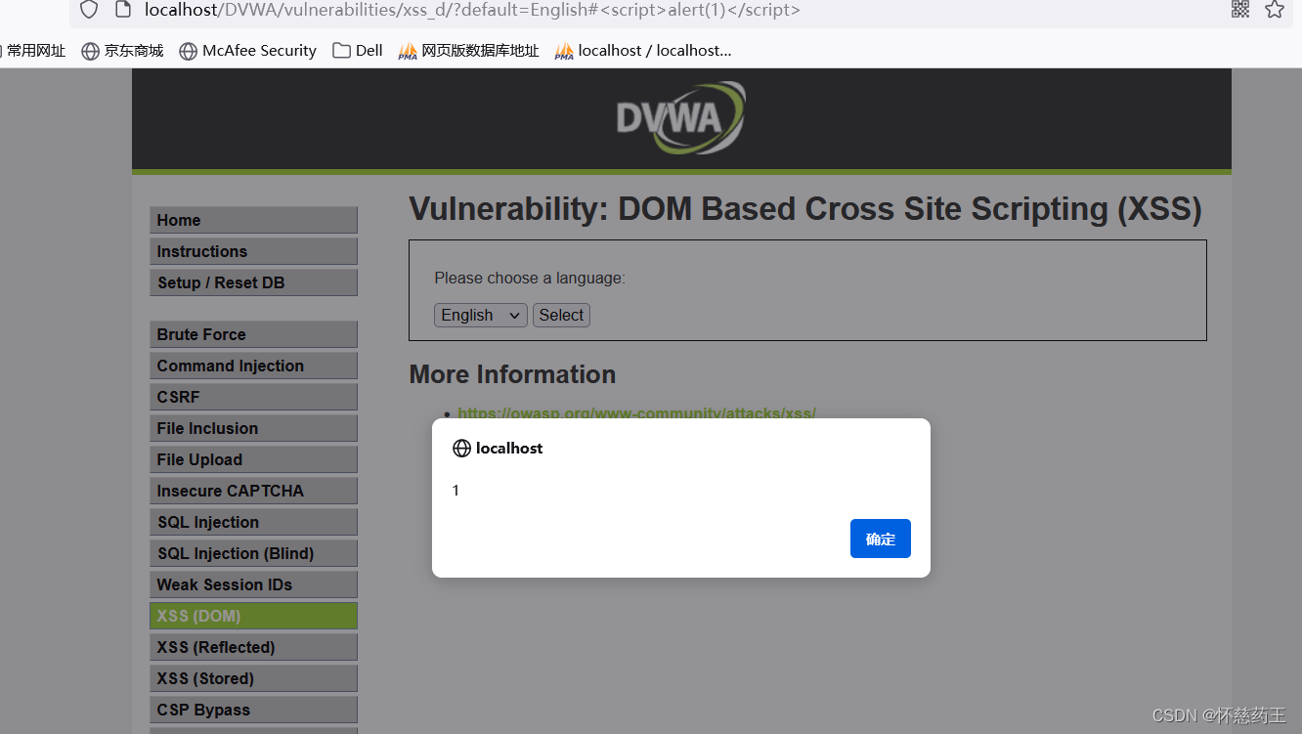This screenshot has height=734, width=1302.
Task: Open the QR code icon in address bar
Action: point(1240,10)
